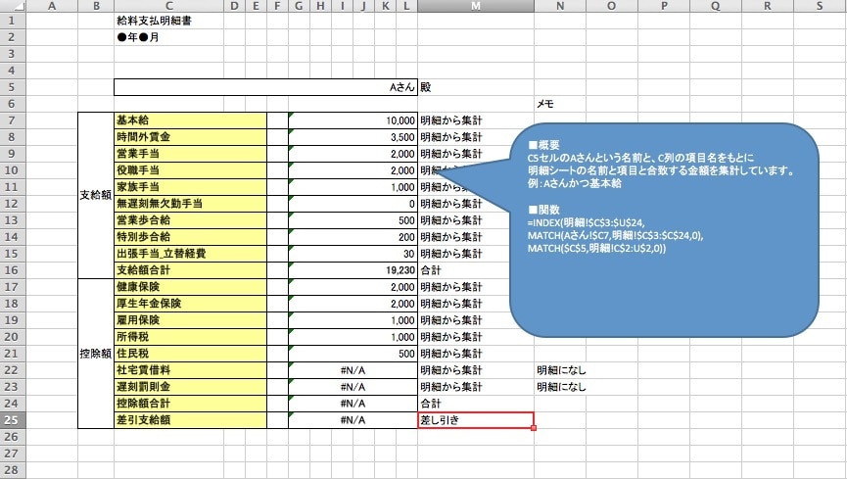
Task: Select the 営業手当 label cell
Action: [190, 154]
